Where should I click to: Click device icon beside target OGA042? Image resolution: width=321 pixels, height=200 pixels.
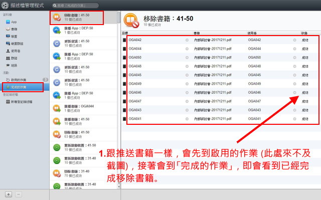coord(124,40)
